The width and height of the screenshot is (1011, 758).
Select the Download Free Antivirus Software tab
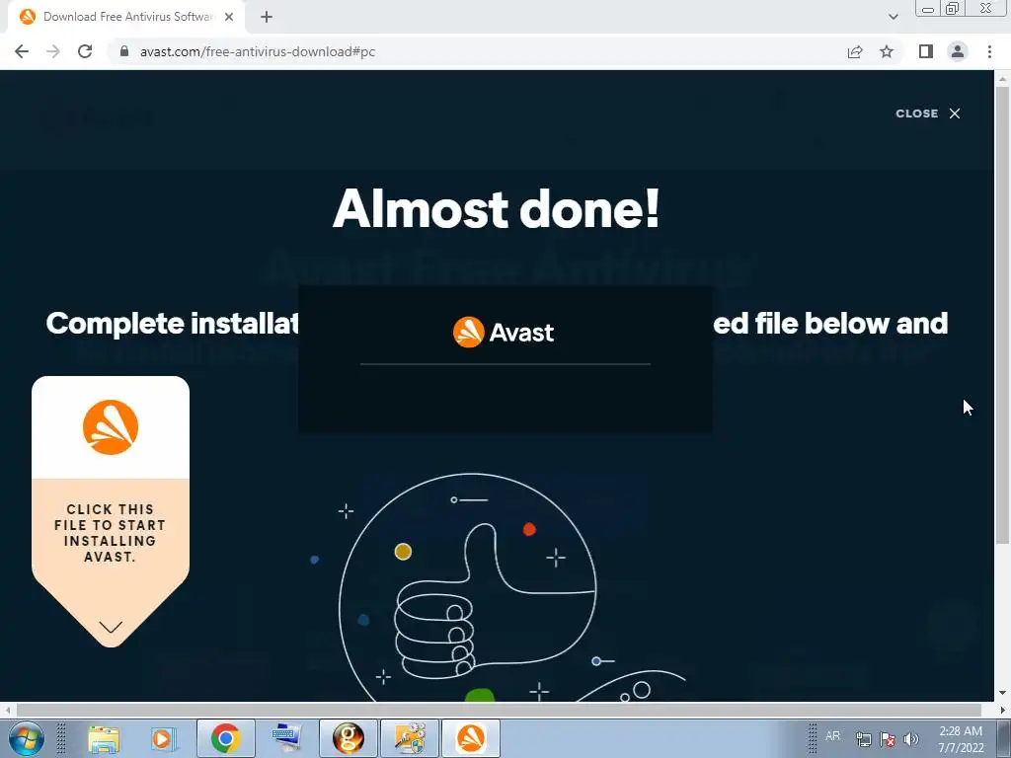coord(126,18)
